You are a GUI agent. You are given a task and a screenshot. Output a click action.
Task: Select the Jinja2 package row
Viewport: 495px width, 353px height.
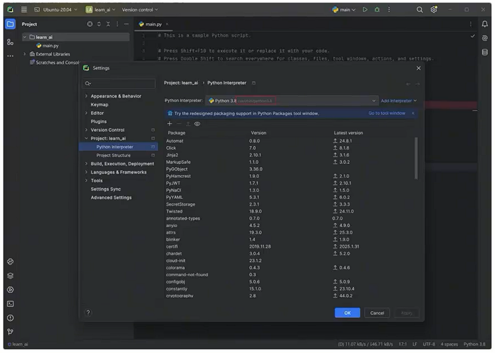290,155
